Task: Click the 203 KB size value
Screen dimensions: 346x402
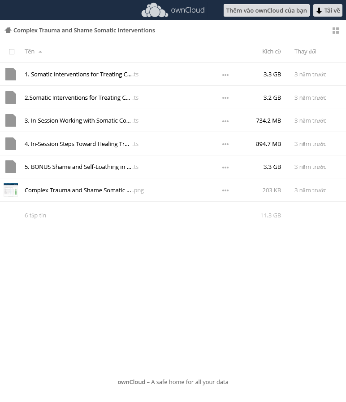Action: coord(272,190)
